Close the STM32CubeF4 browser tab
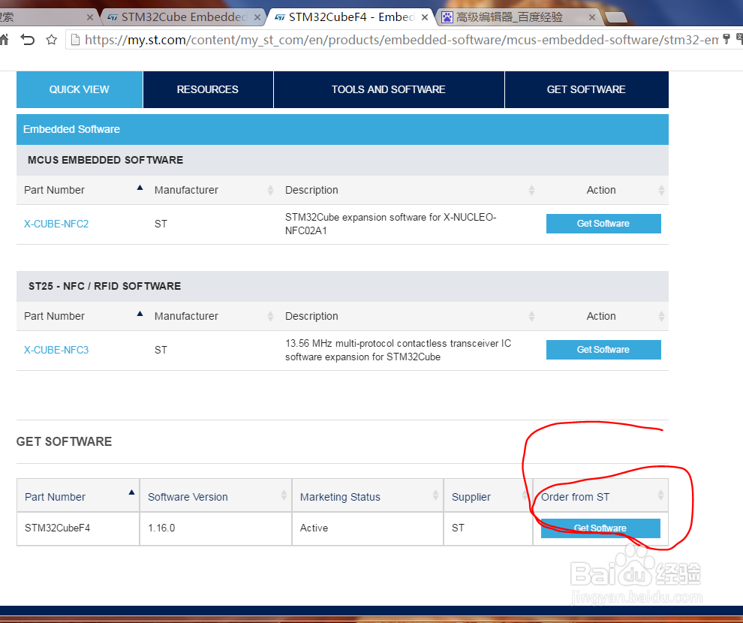Viewport: 743px width, 623px height. [x=425, y=17]
